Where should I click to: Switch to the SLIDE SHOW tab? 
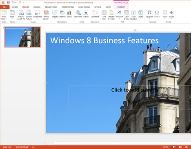click(84, 7)
